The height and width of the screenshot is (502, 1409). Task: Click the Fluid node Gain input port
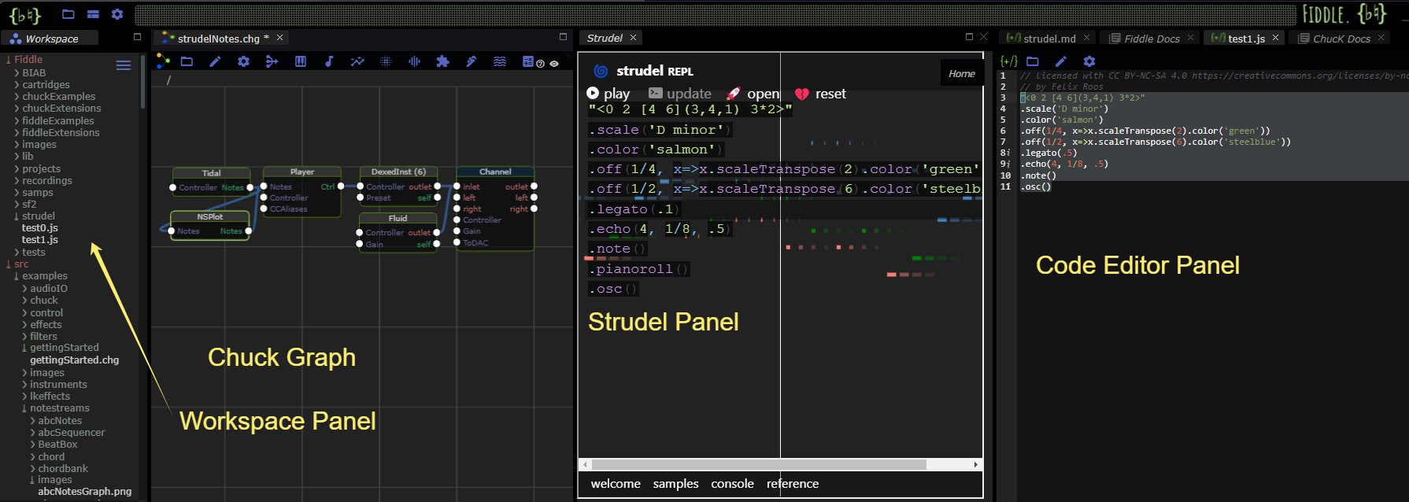pyautogui.click(x=360, y=244)
